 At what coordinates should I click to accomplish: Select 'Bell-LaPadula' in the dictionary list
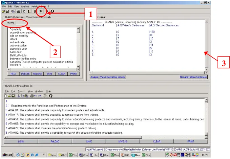(x=18, y=55)
